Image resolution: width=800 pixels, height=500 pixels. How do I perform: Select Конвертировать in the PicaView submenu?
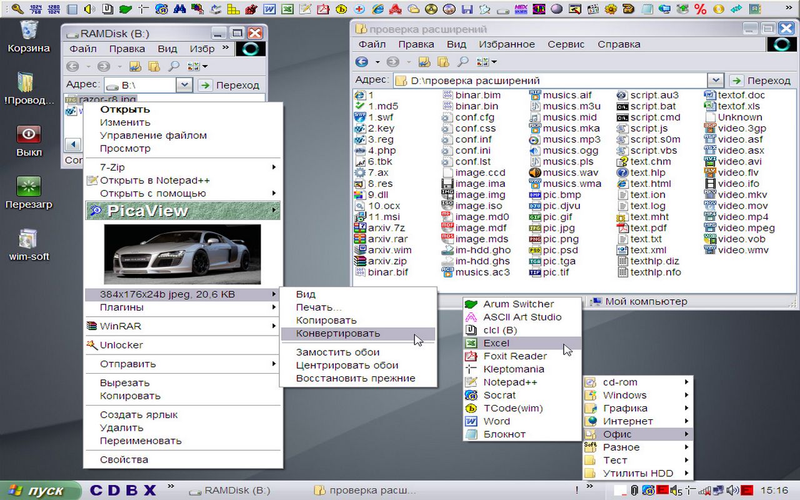tap(337, 334)
